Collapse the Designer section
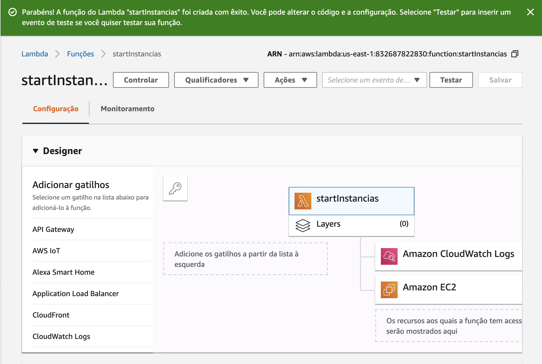542x364 pixels. [36, 151]
